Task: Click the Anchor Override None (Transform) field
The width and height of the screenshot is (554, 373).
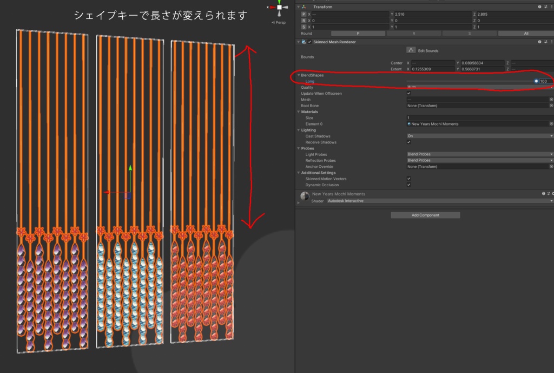Action: tap(478, 166)
